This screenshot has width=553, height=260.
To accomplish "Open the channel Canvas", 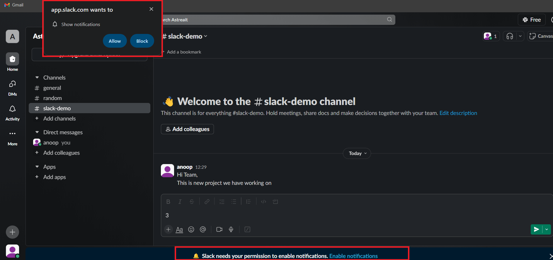I will coord(541,36).
